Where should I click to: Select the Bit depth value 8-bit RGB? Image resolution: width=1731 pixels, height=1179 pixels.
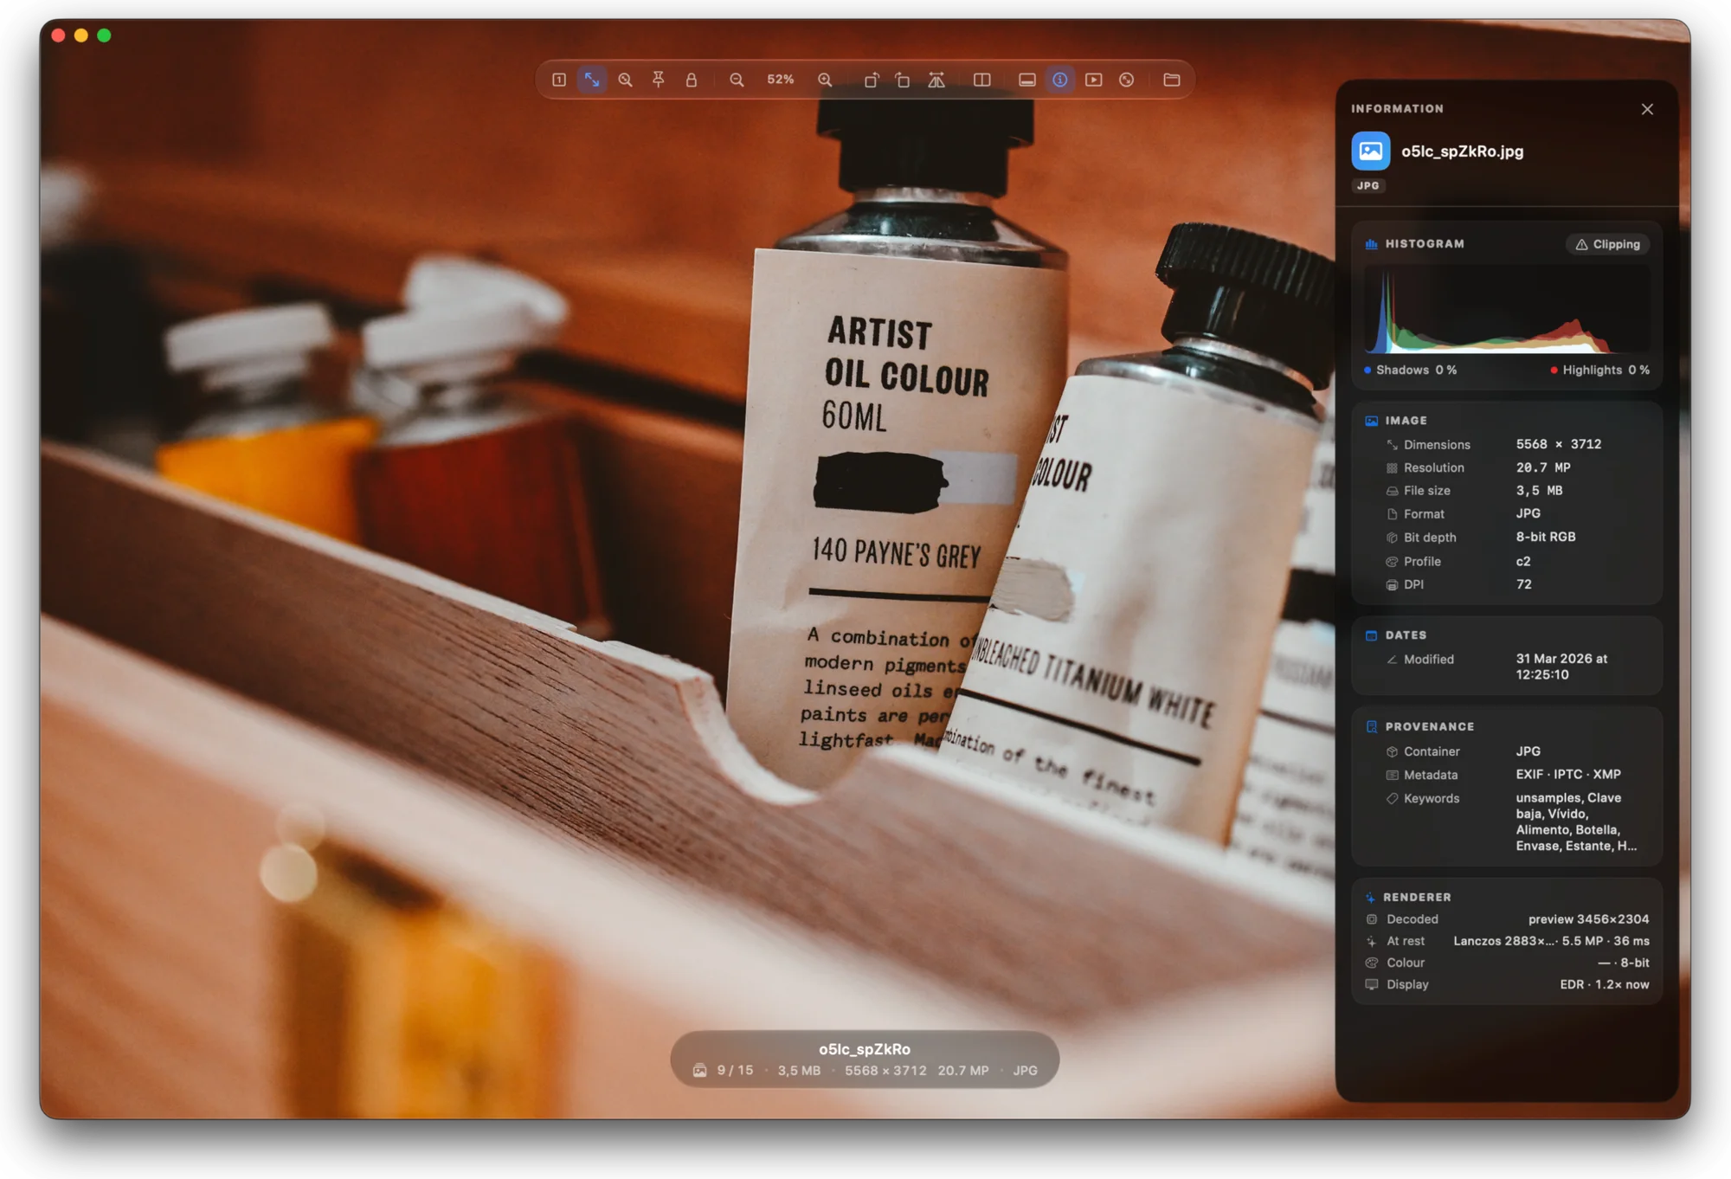pyautogui.click(x=1546, y=537)
